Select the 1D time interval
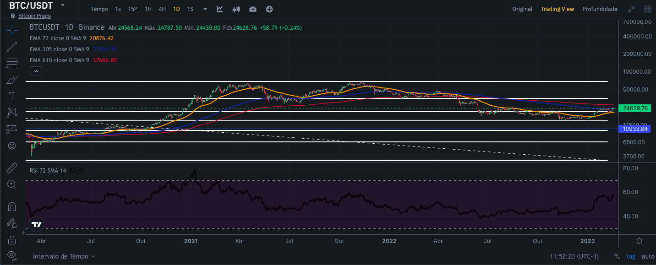Image resolution: width=656 pixels, height=265 pixels. [176, 9]
